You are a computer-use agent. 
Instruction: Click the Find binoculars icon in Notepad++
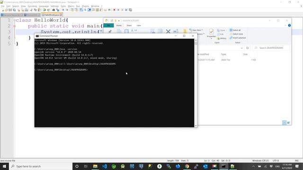pos(53,10)
